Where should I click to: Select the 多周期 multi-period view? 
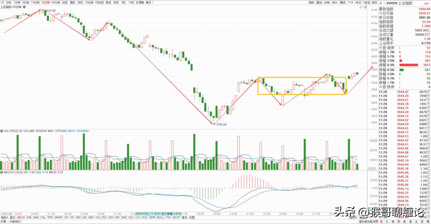(x=140, y=2)
